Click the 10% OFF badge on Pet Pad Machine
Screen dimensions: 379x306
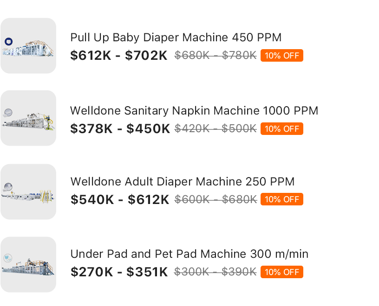tap(282, 272)
